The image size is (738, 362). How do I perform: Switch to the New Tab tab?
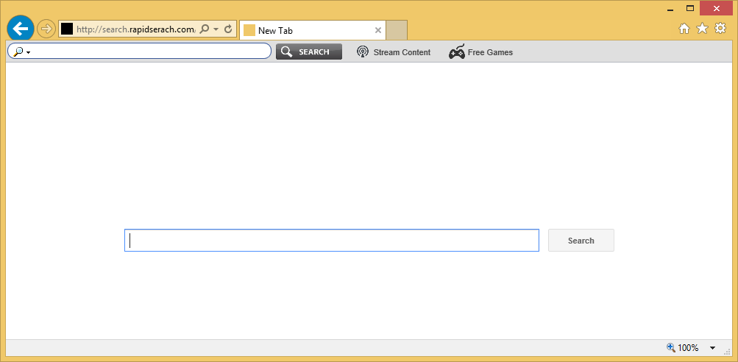click(312, 31)
